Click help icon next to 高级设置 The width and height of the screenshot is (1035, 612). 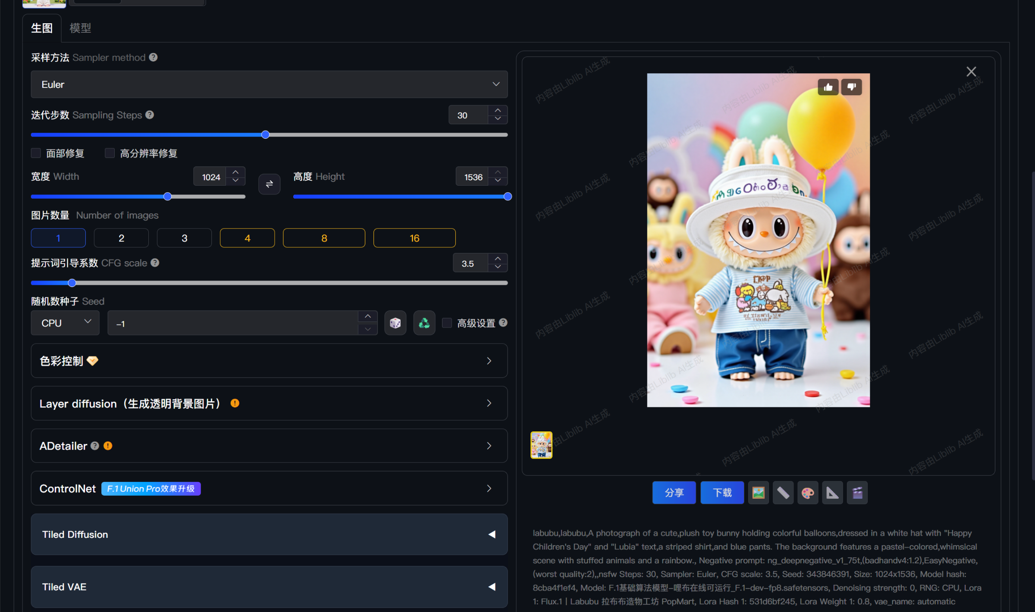click(503, 323)
